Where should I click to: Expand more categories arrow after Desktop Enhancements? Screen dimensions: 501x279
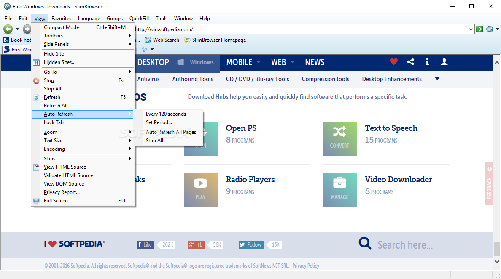click(x=437, y=79)
